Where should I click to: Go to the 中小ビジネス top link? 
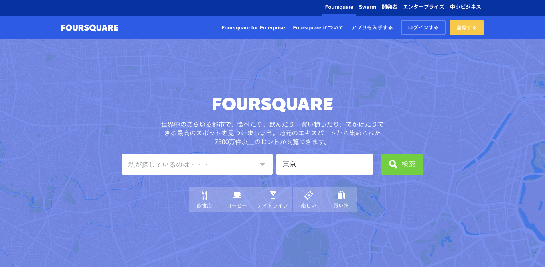(x=466, y=7)
